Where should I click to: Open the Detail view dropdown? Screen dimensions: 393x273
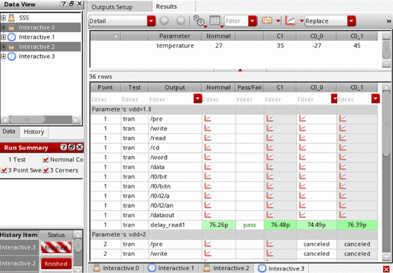[151, 21]
